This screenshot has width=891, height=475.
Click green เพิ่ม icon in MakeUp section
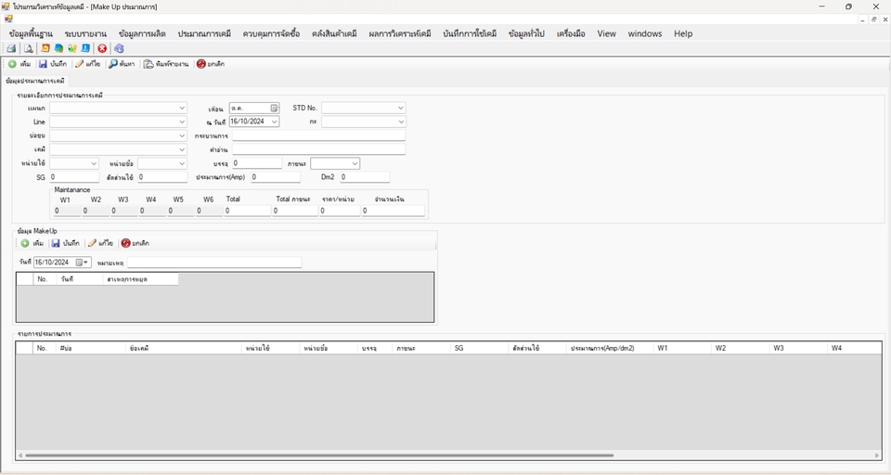(x=25, y=243)
